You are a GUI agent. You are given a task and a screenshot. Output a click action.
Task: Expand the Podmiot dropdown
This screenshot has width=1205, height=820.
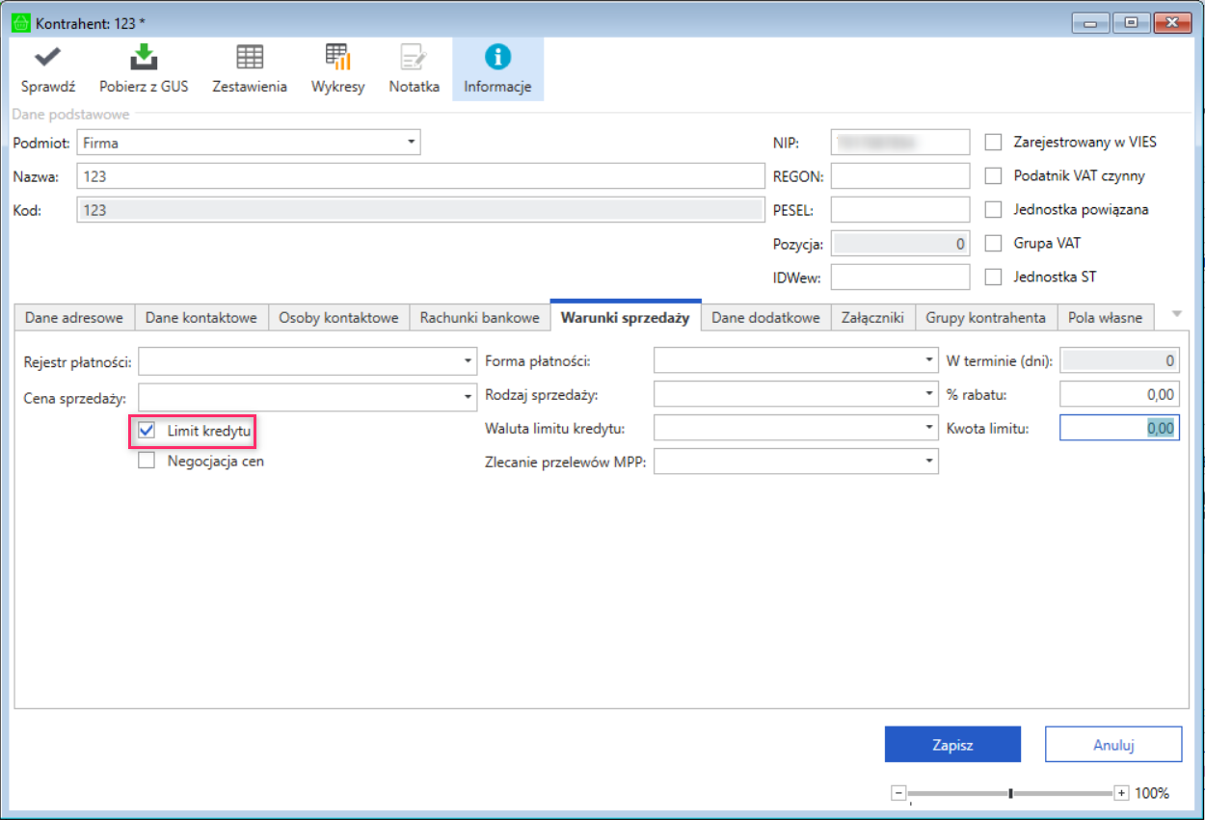click(249, 143)
